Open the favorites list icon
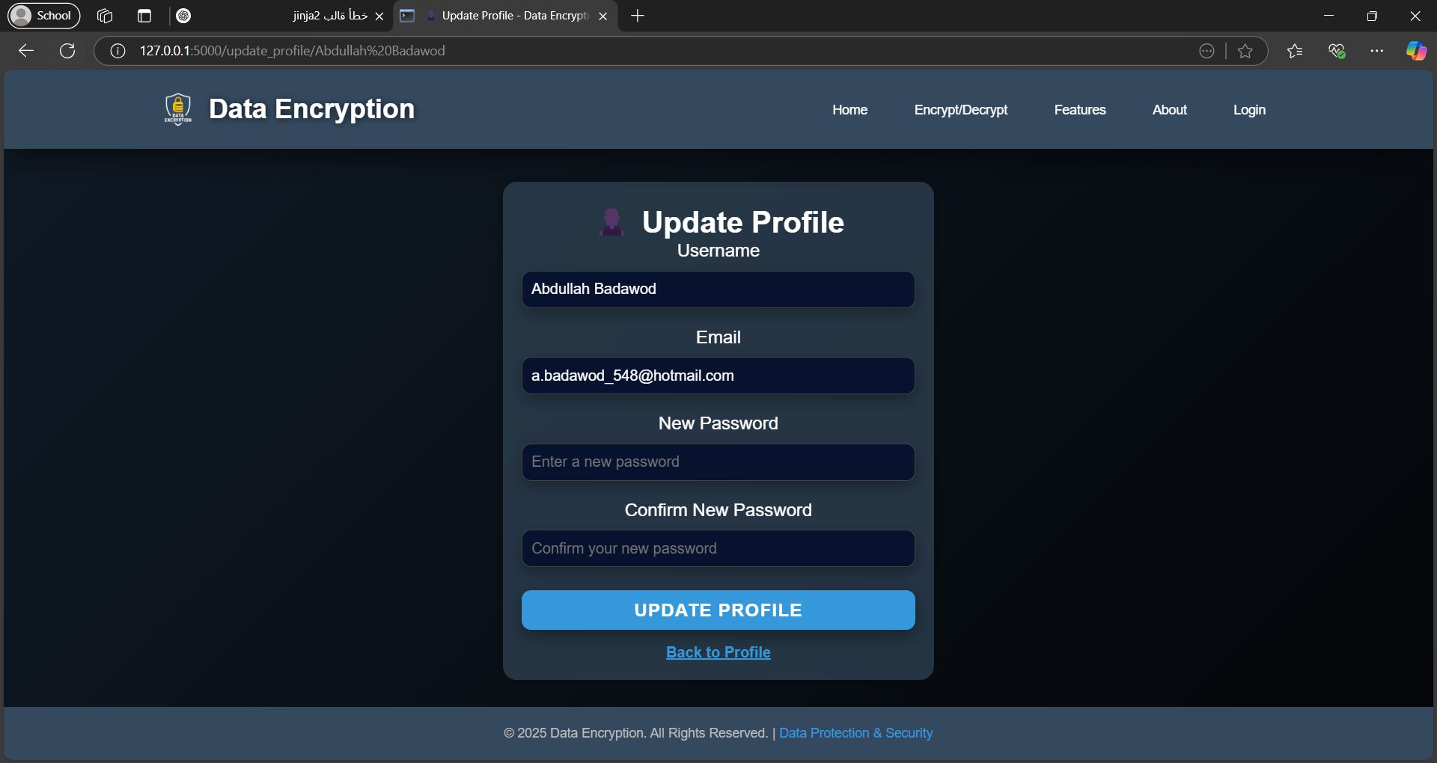The width and height of the screenshot is (1437, 763). [1295, 51]
